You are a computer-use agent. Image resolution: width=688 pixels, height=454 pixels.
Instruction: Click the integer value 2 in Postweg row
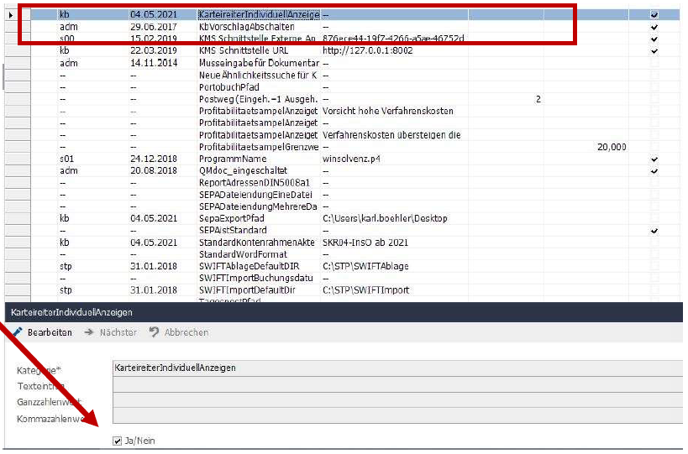tap(538, 100)
